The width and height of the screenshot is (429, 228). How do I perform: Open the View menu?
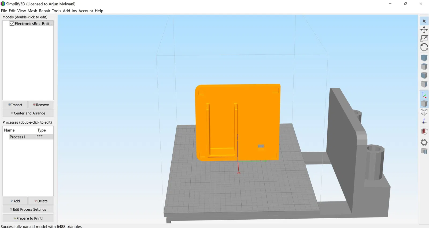pyautogui.click(x=21, y=11)
